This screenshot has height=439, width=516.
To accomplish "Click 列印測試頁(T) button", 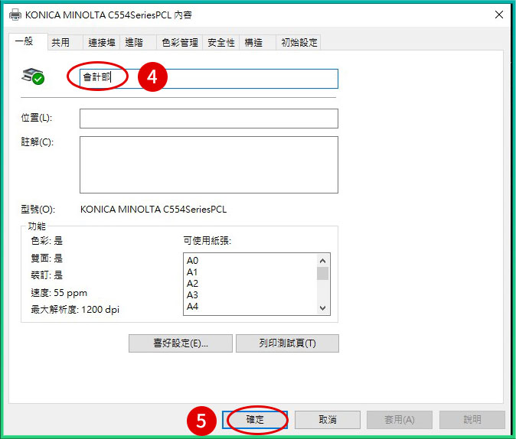I will (x=287, y=343).
